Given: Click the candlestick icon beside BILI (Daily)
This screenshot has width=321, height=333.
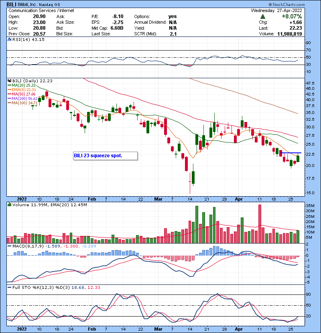Looking at the screenshot, I should pos(9,81).
